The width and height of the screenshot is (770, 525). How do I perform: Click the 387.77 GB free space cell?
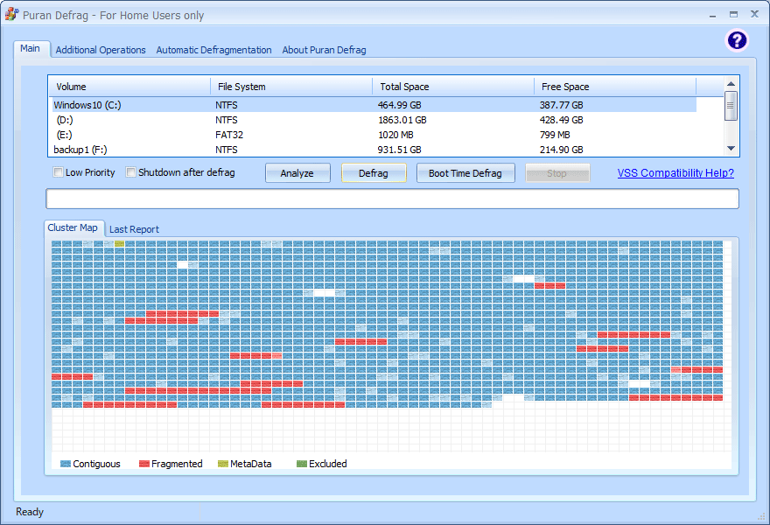(561, 105)
